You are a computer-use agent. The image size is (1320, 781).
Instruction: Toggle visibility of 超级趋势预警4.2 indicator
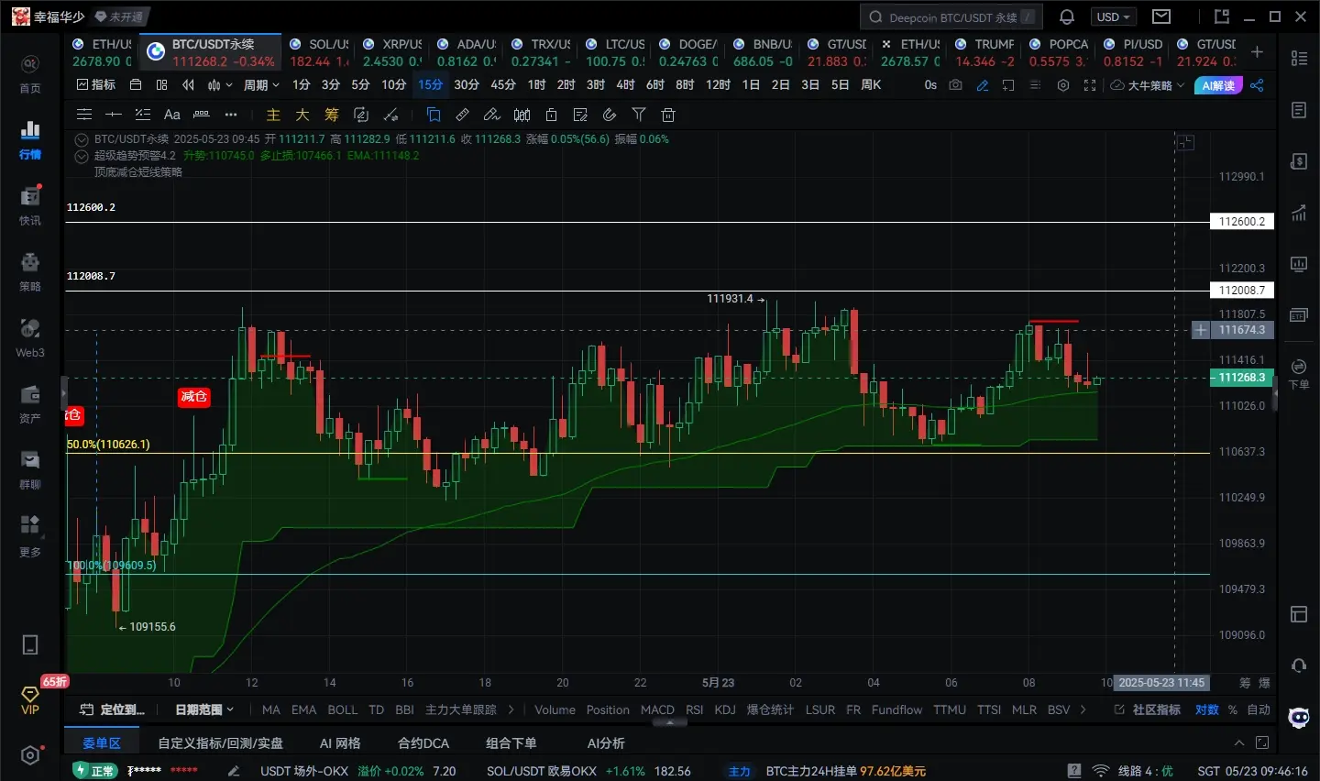coord(82,156)
